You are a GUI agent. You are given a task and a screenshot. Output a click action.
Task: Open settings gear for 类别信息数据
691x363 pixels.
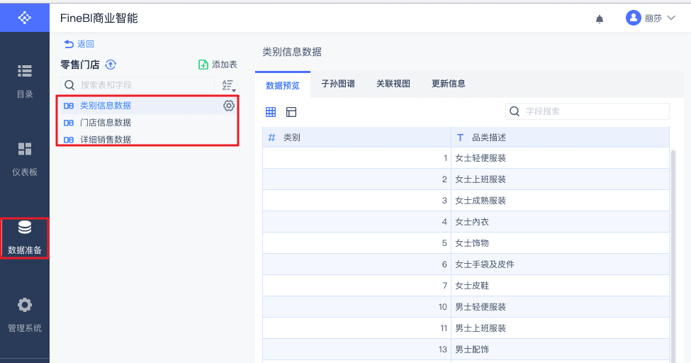(x=229, y=106)
